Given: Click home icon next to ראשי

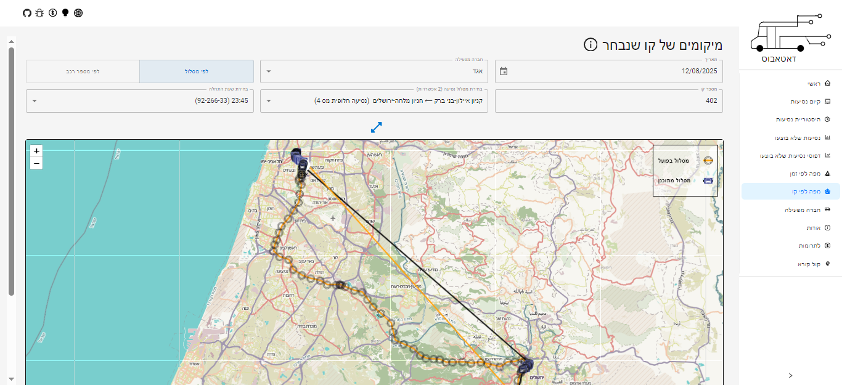Looking at the screenshot, I should pos(827,83).
